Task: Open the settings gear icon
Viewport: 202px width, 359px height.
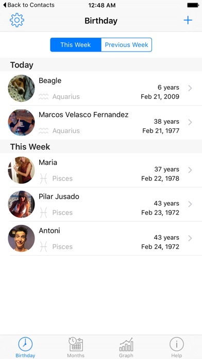Action: pyautogui.click(x=17, y=20)
